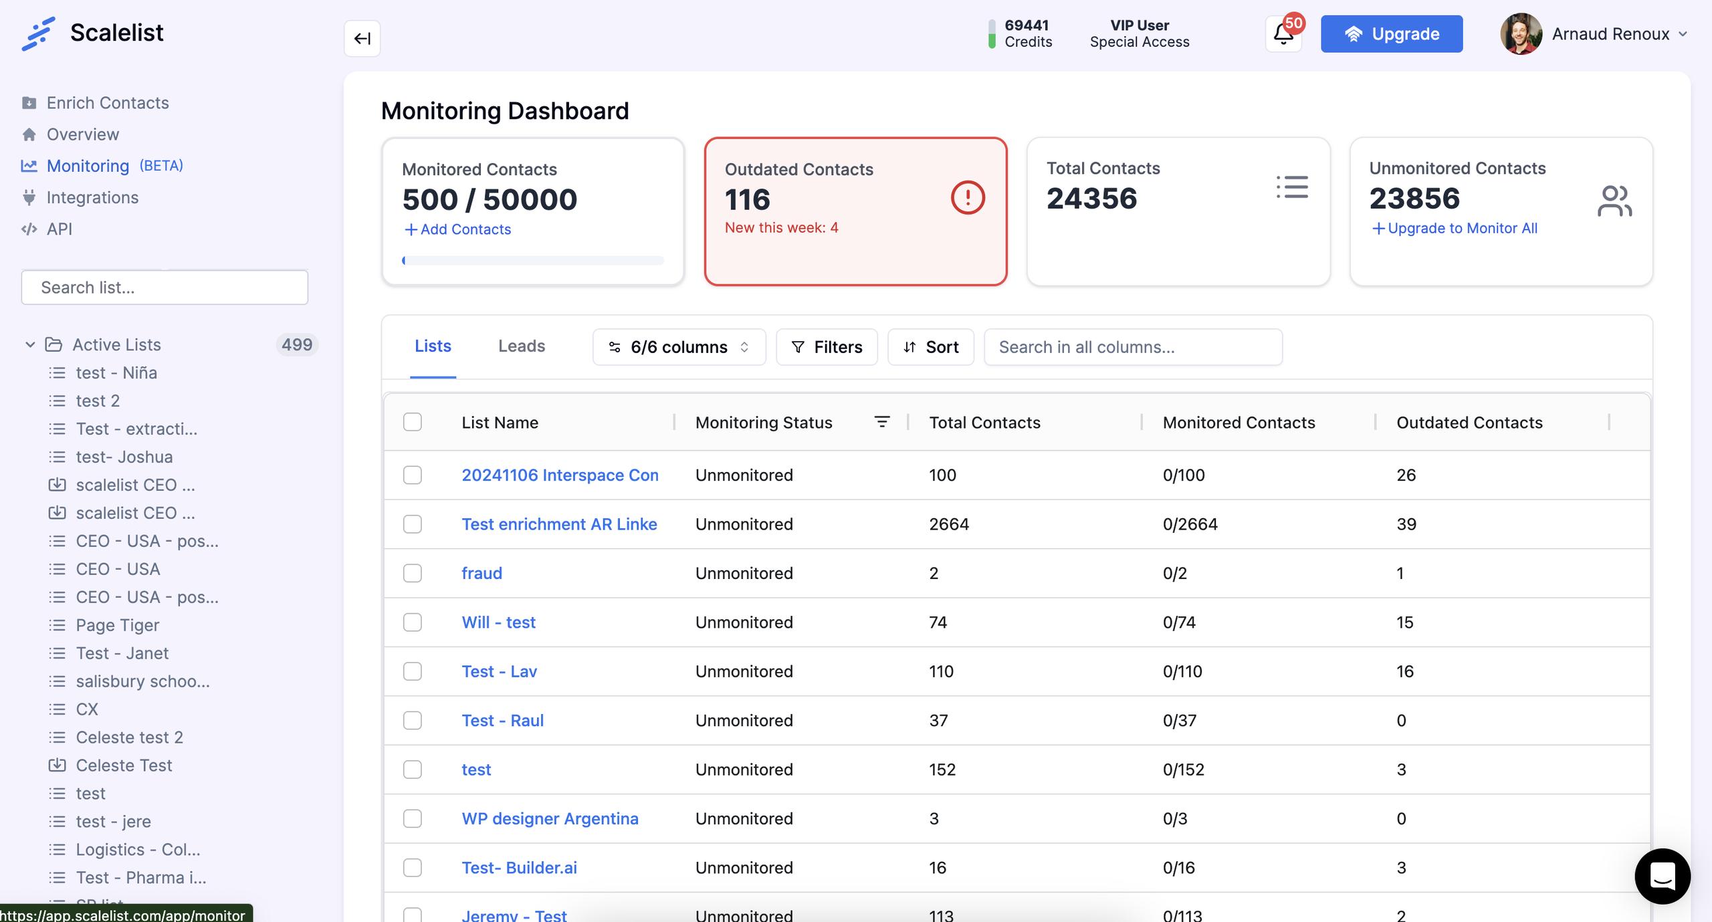Image resolution: width=1712 pixels, height=922 pixels.
Task: Click the Search in all columns field
Action: (1133, 347)
